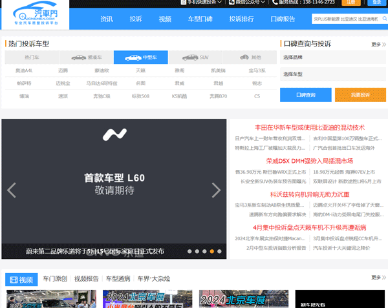388x308 pixels.
Task: Open the 口碑报告 nav menu
Action: pos(283,19)
